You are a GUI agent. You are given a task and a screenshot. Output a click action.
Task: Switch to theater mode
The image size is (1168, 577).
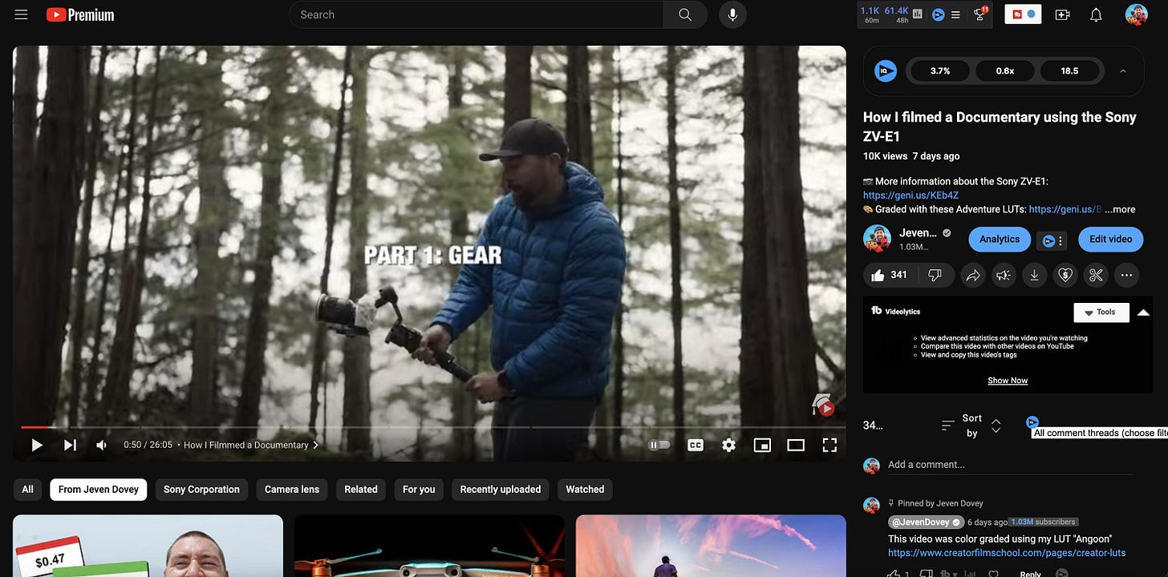tap(796, 445)
